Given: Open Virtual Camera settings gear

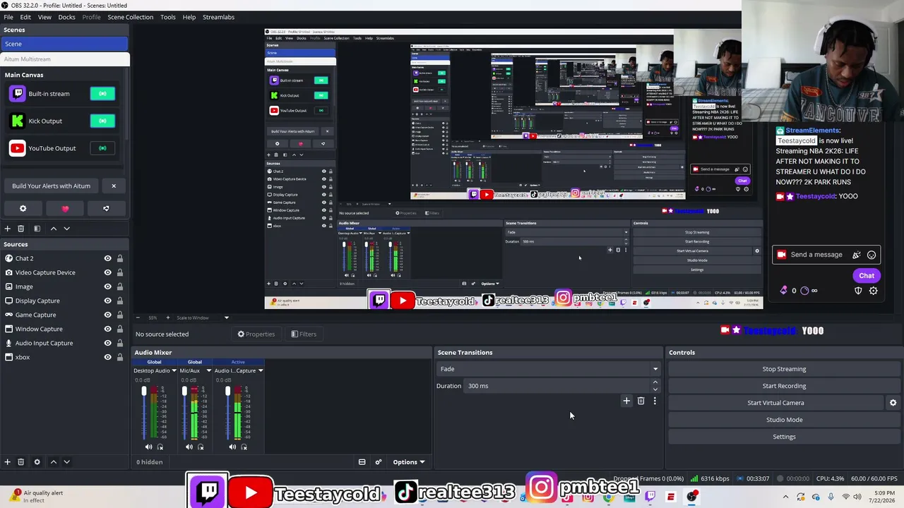Looking at the screenshot, I should (893, 403).
